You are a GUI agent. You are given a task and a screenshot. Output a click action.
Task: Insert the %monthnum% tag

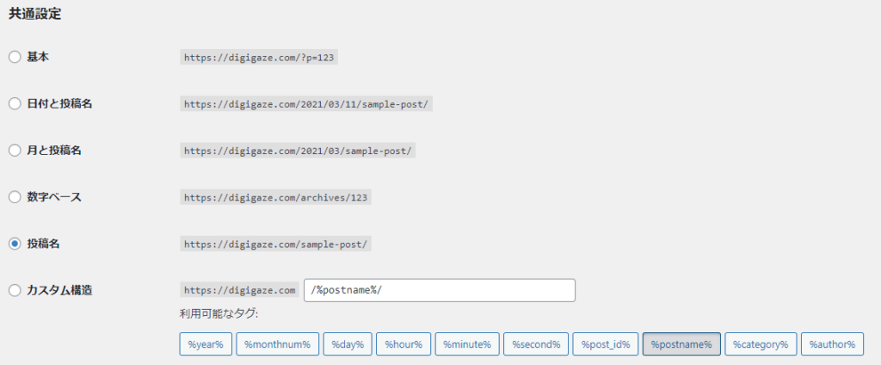coord(278,344)
